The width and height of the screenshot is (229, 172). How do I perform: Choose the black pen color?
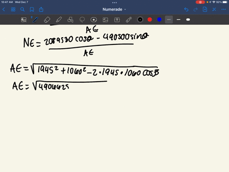pyautogui.click(x=140, y=20)
